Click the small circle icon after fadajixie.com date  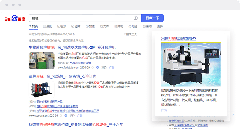pos(93,68)
